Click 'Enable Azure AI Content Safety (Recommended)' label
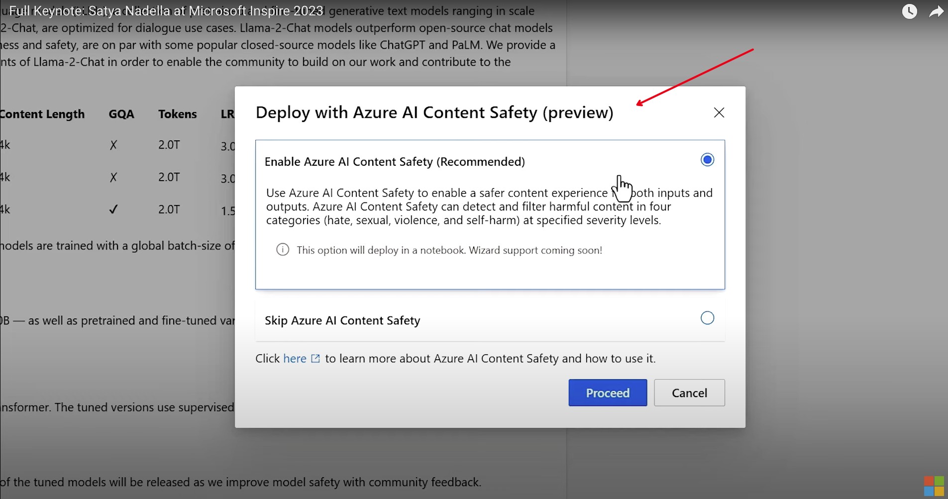Screen dimensions: 948x499 tap(395, 162)
